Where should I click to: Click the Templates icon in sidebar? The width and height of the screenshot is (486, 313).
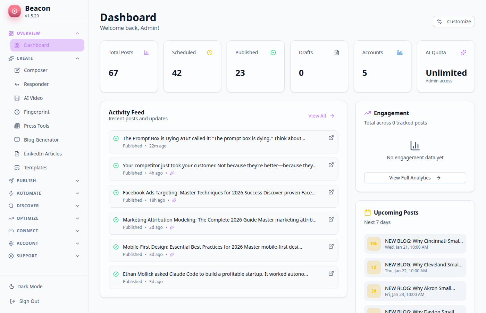[x=16, y=167]
